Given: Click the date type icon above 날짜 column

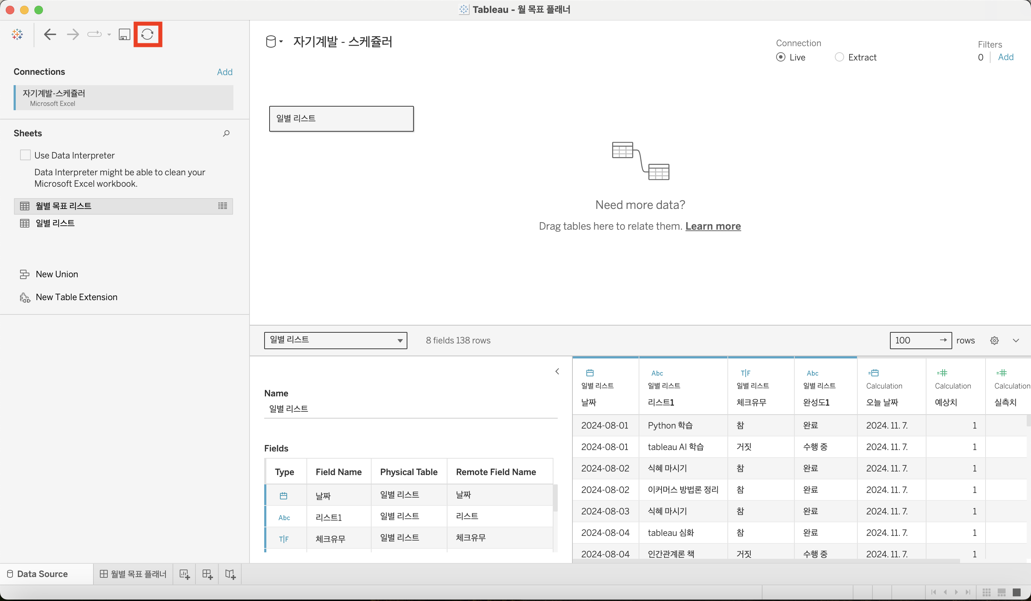Looking at the screenshot, I should click(x=590, y=373).
